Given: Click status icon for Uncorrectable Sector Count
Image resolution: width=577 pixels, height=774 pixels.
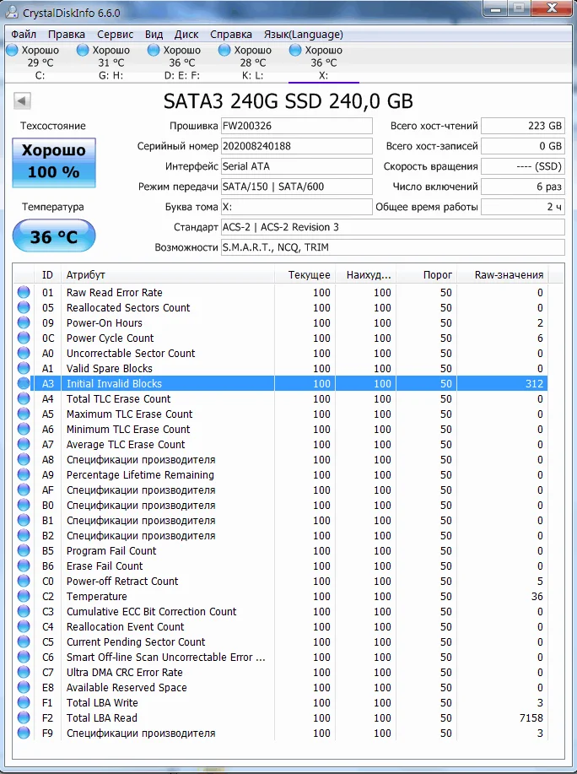Looking at the screenshot, I should [x=24, y=353].
